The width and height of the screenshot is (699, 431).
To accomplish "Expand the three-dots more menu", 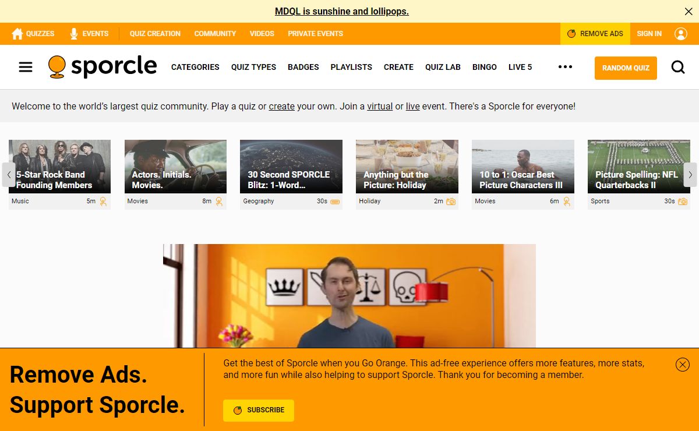I will [565, 67].
